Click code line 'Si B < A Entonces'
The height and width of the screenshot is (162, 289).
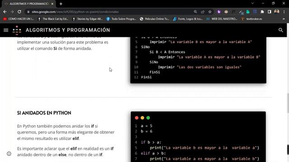coord(168,52)
